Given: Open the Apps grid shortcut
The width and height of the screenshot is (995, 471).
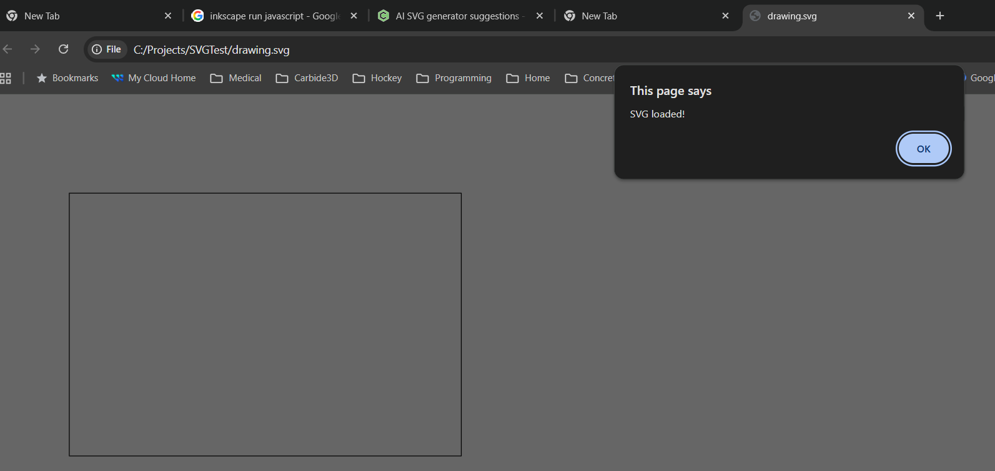Looking at the screenshot, I should coord(6,78).
